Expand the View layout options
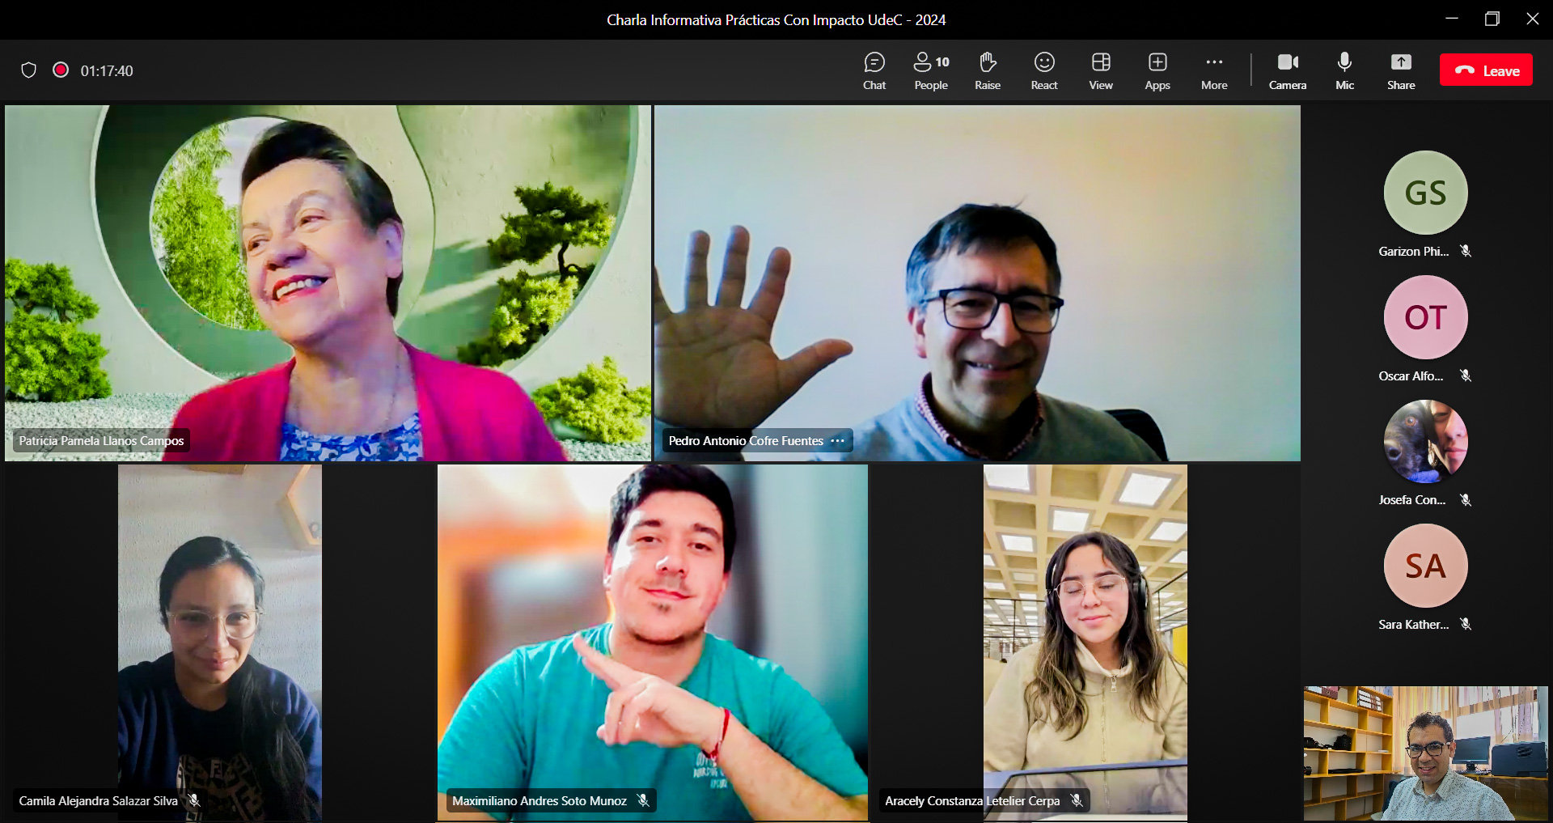The height and width of the screenshot is (823, 1553). point(1100,70)
